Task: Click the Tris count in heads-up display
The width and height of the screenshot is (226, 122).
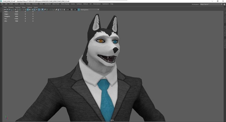Action: pos(16,19)
